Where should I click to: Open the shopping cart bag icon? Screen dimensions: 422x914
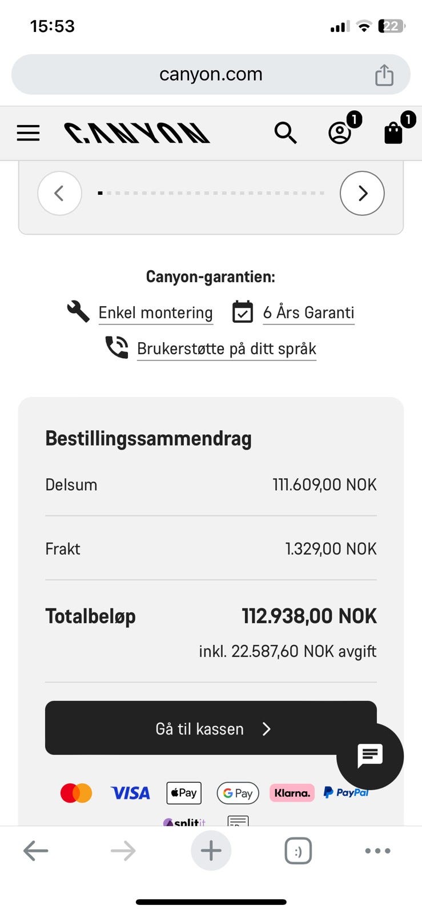pyautogui.click(x=393, y=135)
